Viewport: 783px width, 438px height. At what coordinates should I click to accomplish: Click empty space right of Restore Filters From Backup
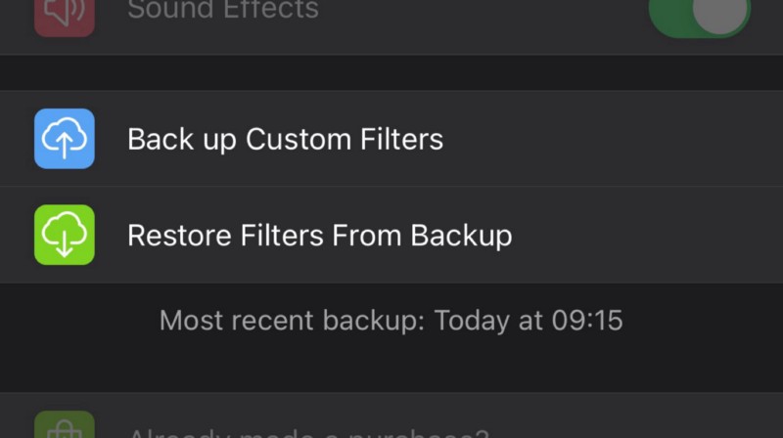coord(646,235)
